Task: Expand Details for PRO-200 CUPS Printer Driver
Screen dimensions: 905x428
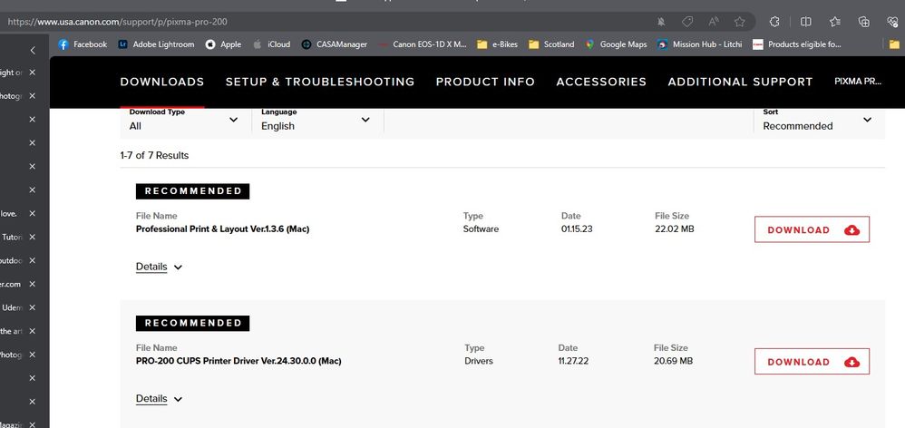Action: tap(159, 399)
